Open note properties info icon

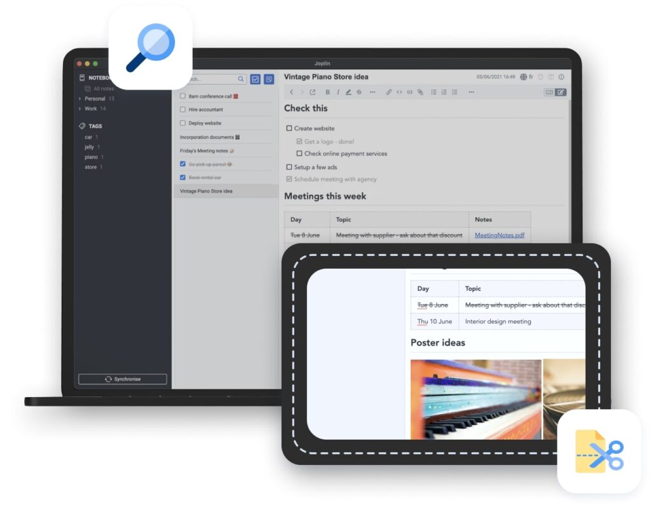tap(561, 77)
